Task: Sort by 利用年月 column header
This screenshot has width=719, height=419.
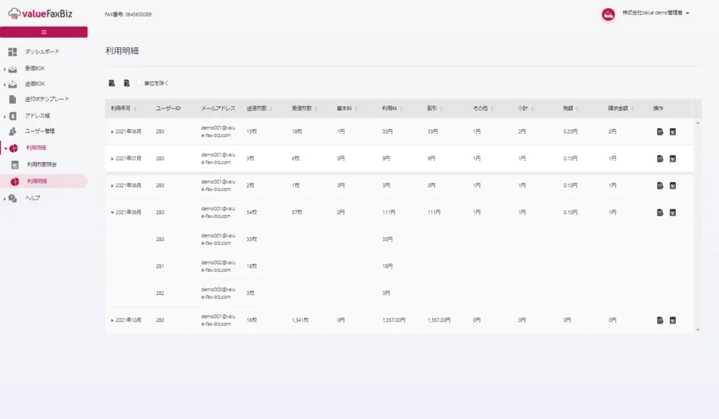Action: click(124, 108)
